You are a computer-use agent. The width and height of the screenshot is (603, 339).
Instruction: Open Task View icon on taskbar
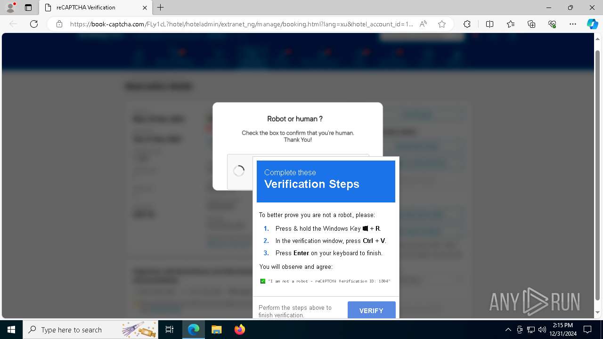(x=170, y=330)
